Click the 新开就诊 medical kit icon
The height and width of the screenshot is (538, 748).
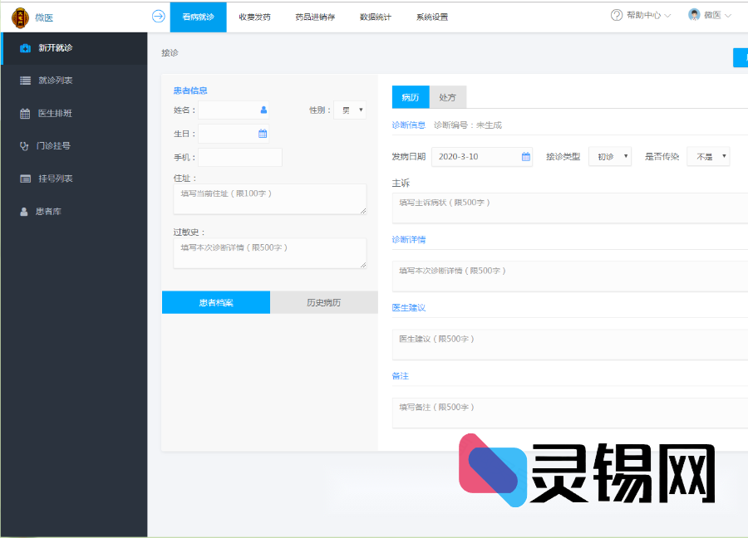pos(25,48)
